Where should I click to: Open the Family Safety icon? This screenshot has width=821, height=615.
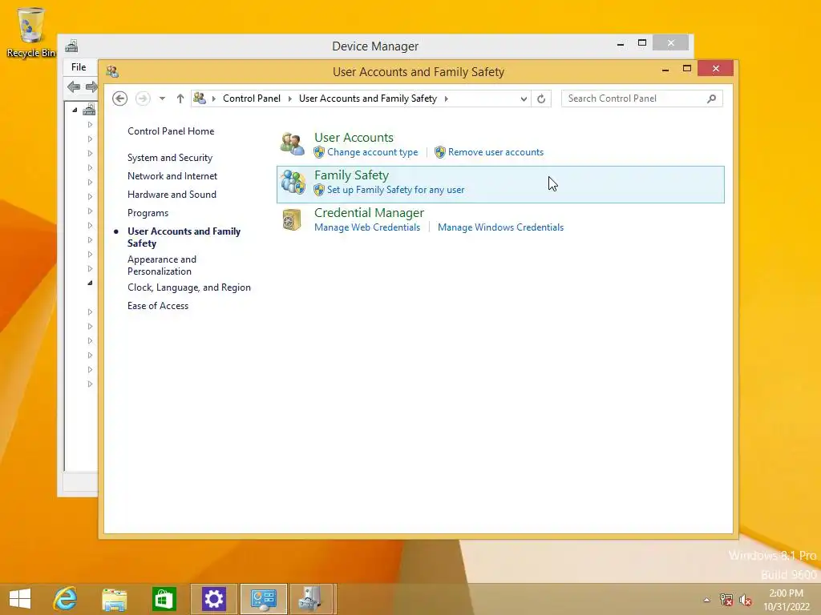(293, 182)
